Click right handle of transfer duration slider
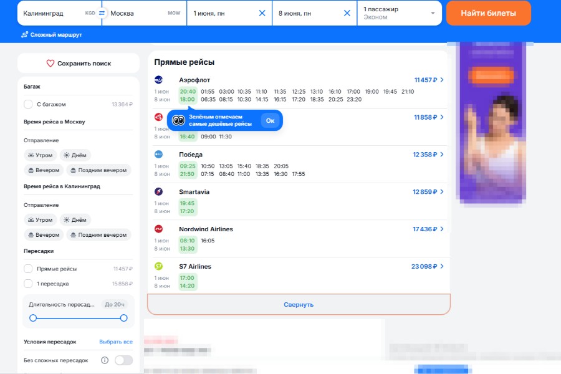This screenshot has width=561, height=374. (124, 318)
